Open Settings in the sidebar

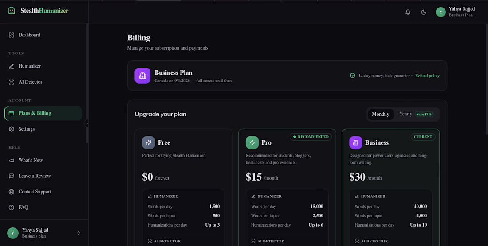coord(43,129)
